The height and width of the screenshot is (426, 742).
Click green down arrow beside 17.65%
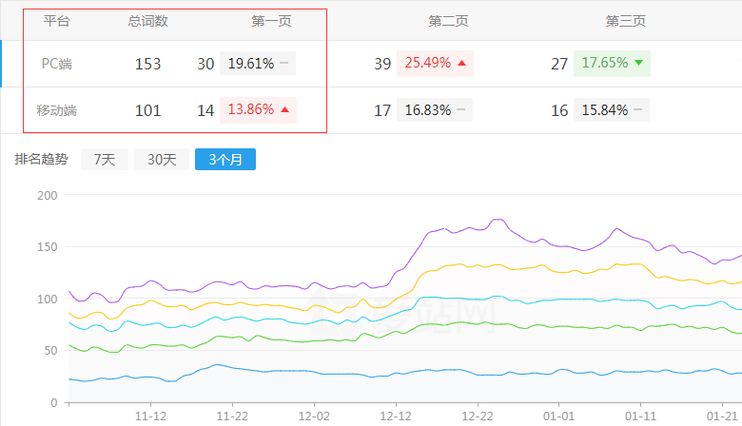(x=638, y=64)
